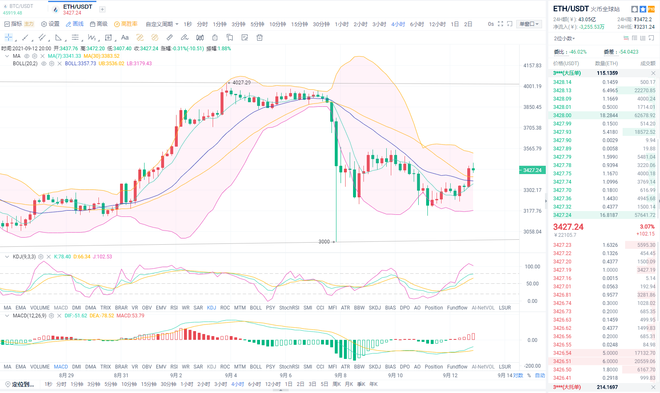The image size is (660, 393).
Task: Click the add chart window icon
Action: (510, 24)
